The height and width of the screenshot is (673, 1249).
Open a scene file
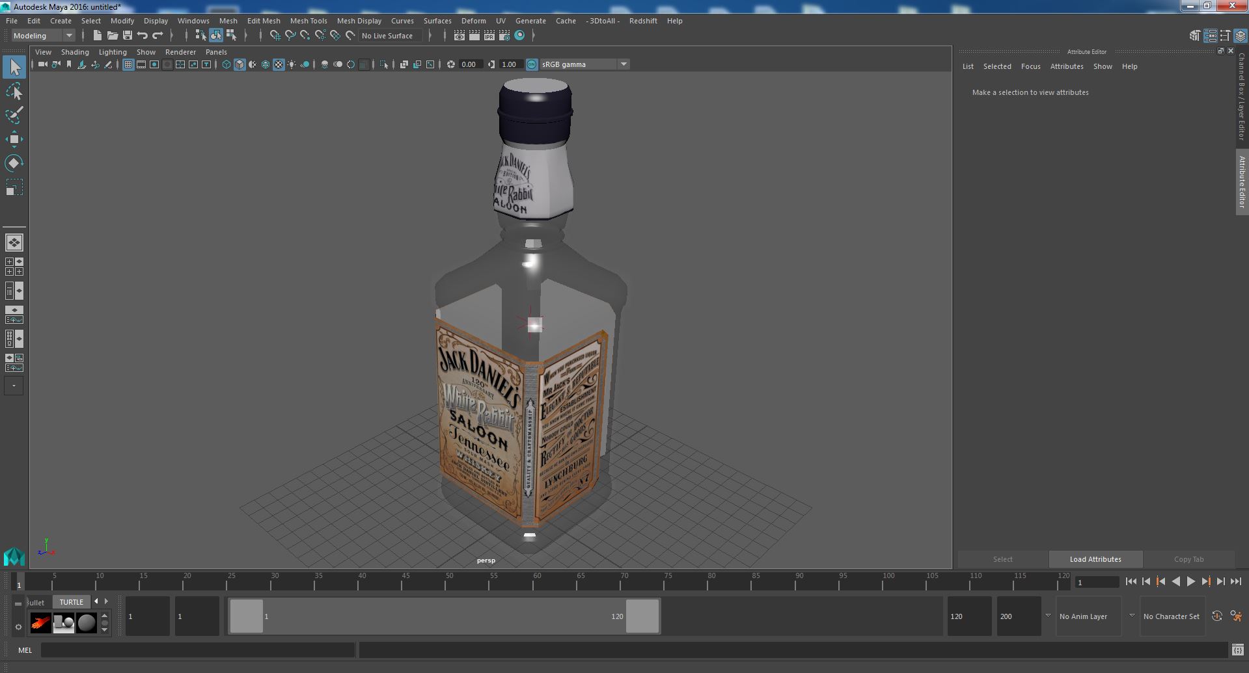tap(113, 36)
